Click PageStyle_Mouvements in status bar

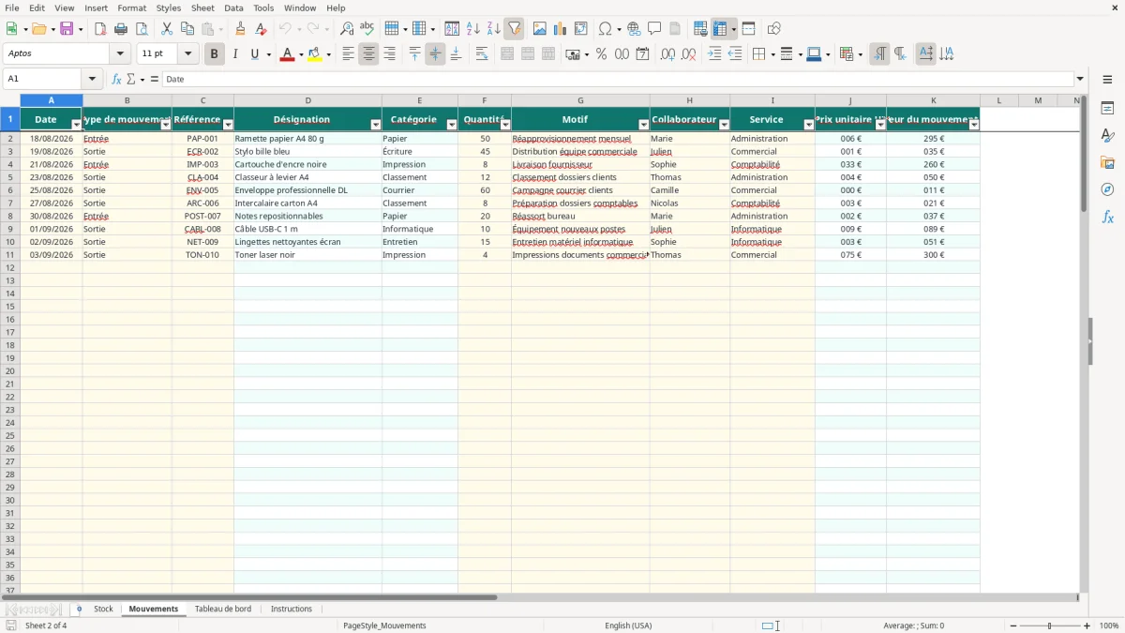point(384,625)
